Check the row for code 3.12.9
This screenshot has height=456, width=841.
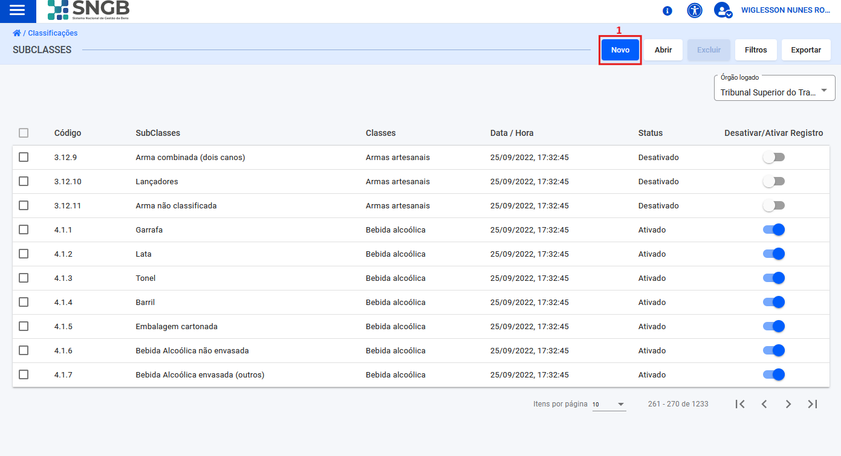pos(24,157)
